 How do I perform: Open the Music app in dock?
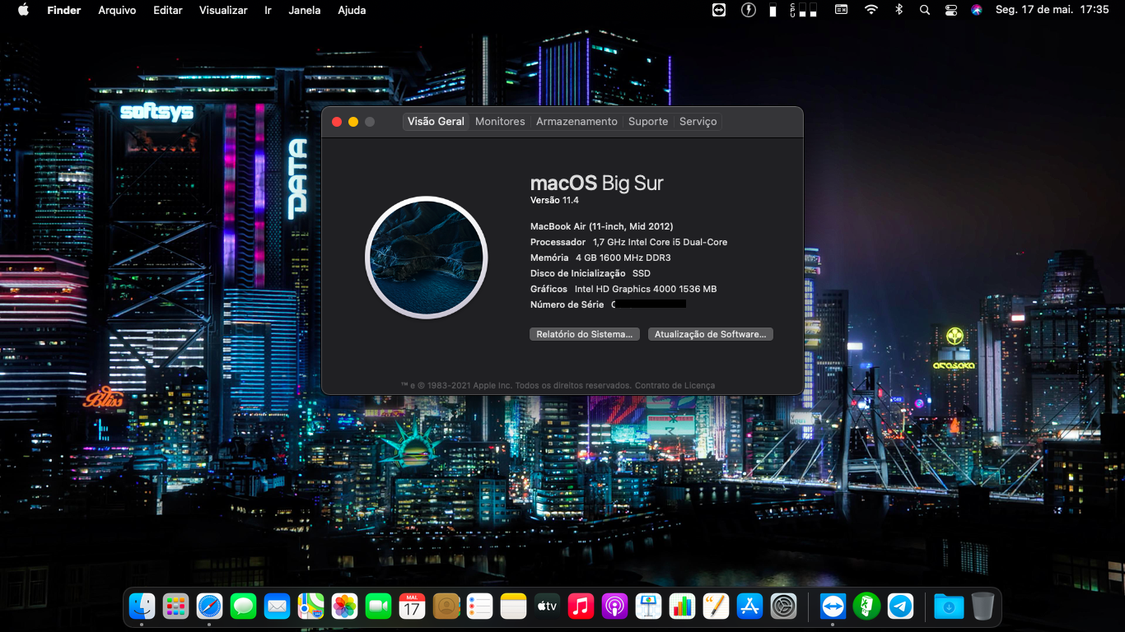(x=581, y=606)
